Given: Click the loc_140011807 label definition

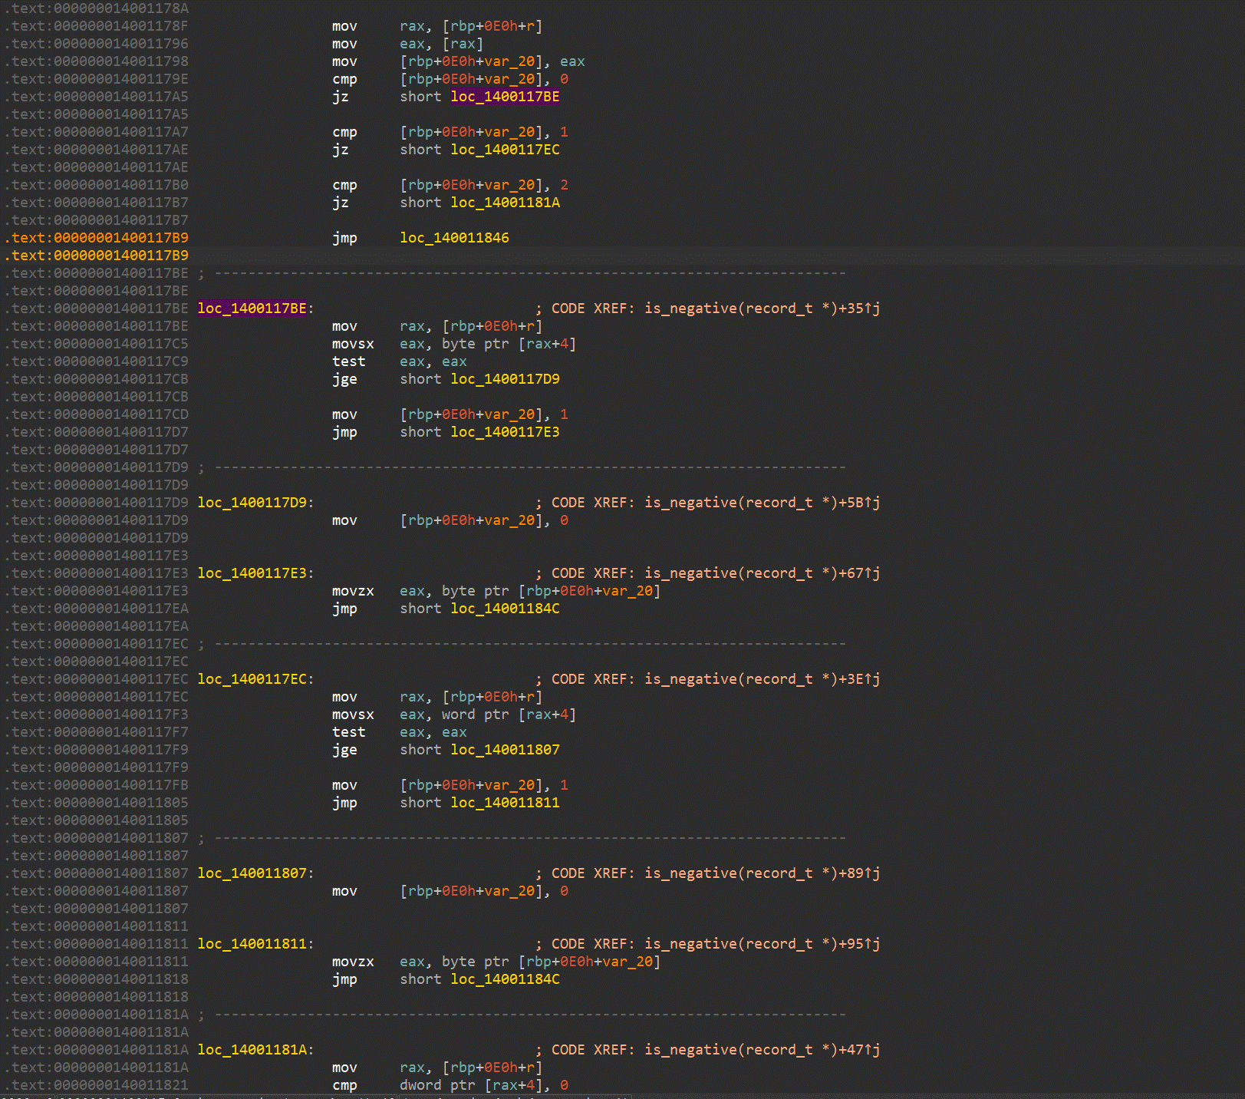Looking at the screenshot, I should click(252, 873).
